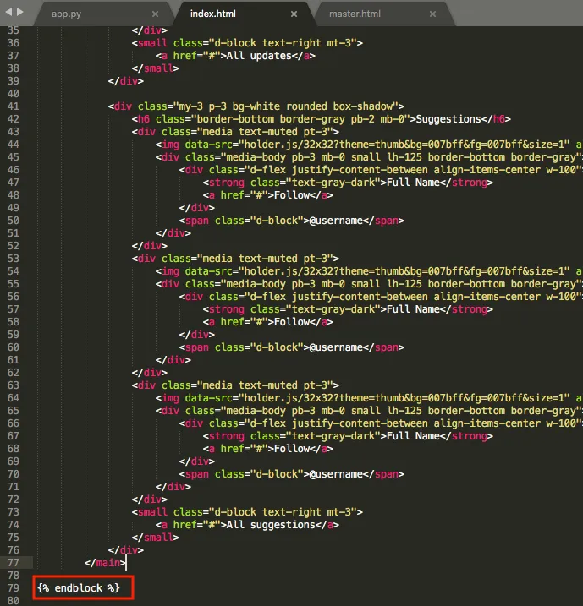Click the {% endblock %} template tag
583x606 pixels.
79,588
